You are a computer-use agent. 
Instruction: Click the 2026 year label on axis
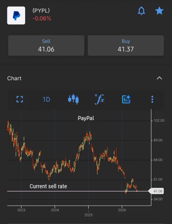point(122,210)
